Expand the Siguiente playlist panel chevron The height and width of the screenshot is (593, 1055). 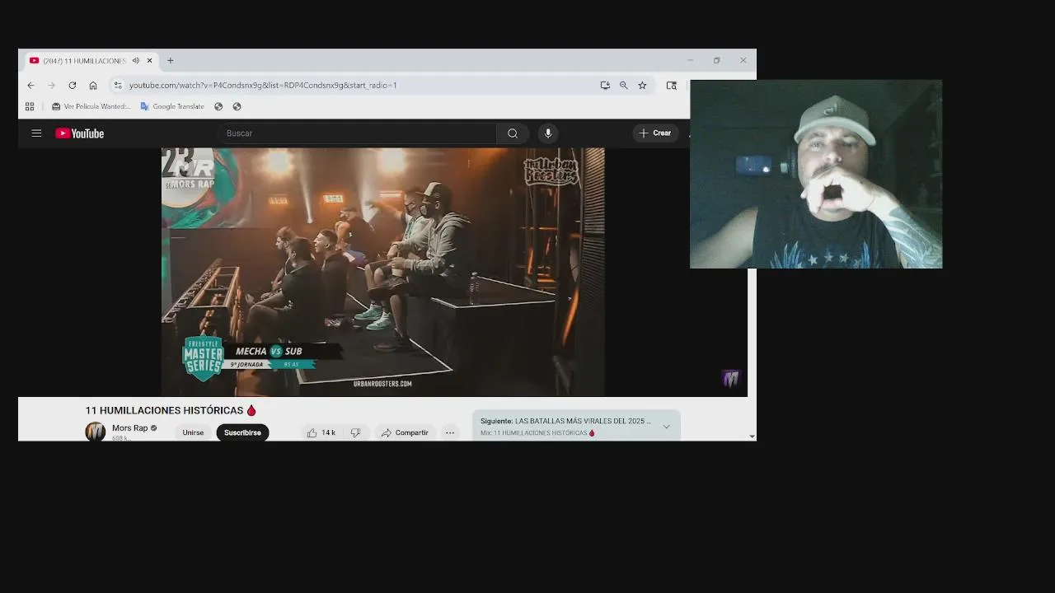pyautogui.click(x=666, y=427)
